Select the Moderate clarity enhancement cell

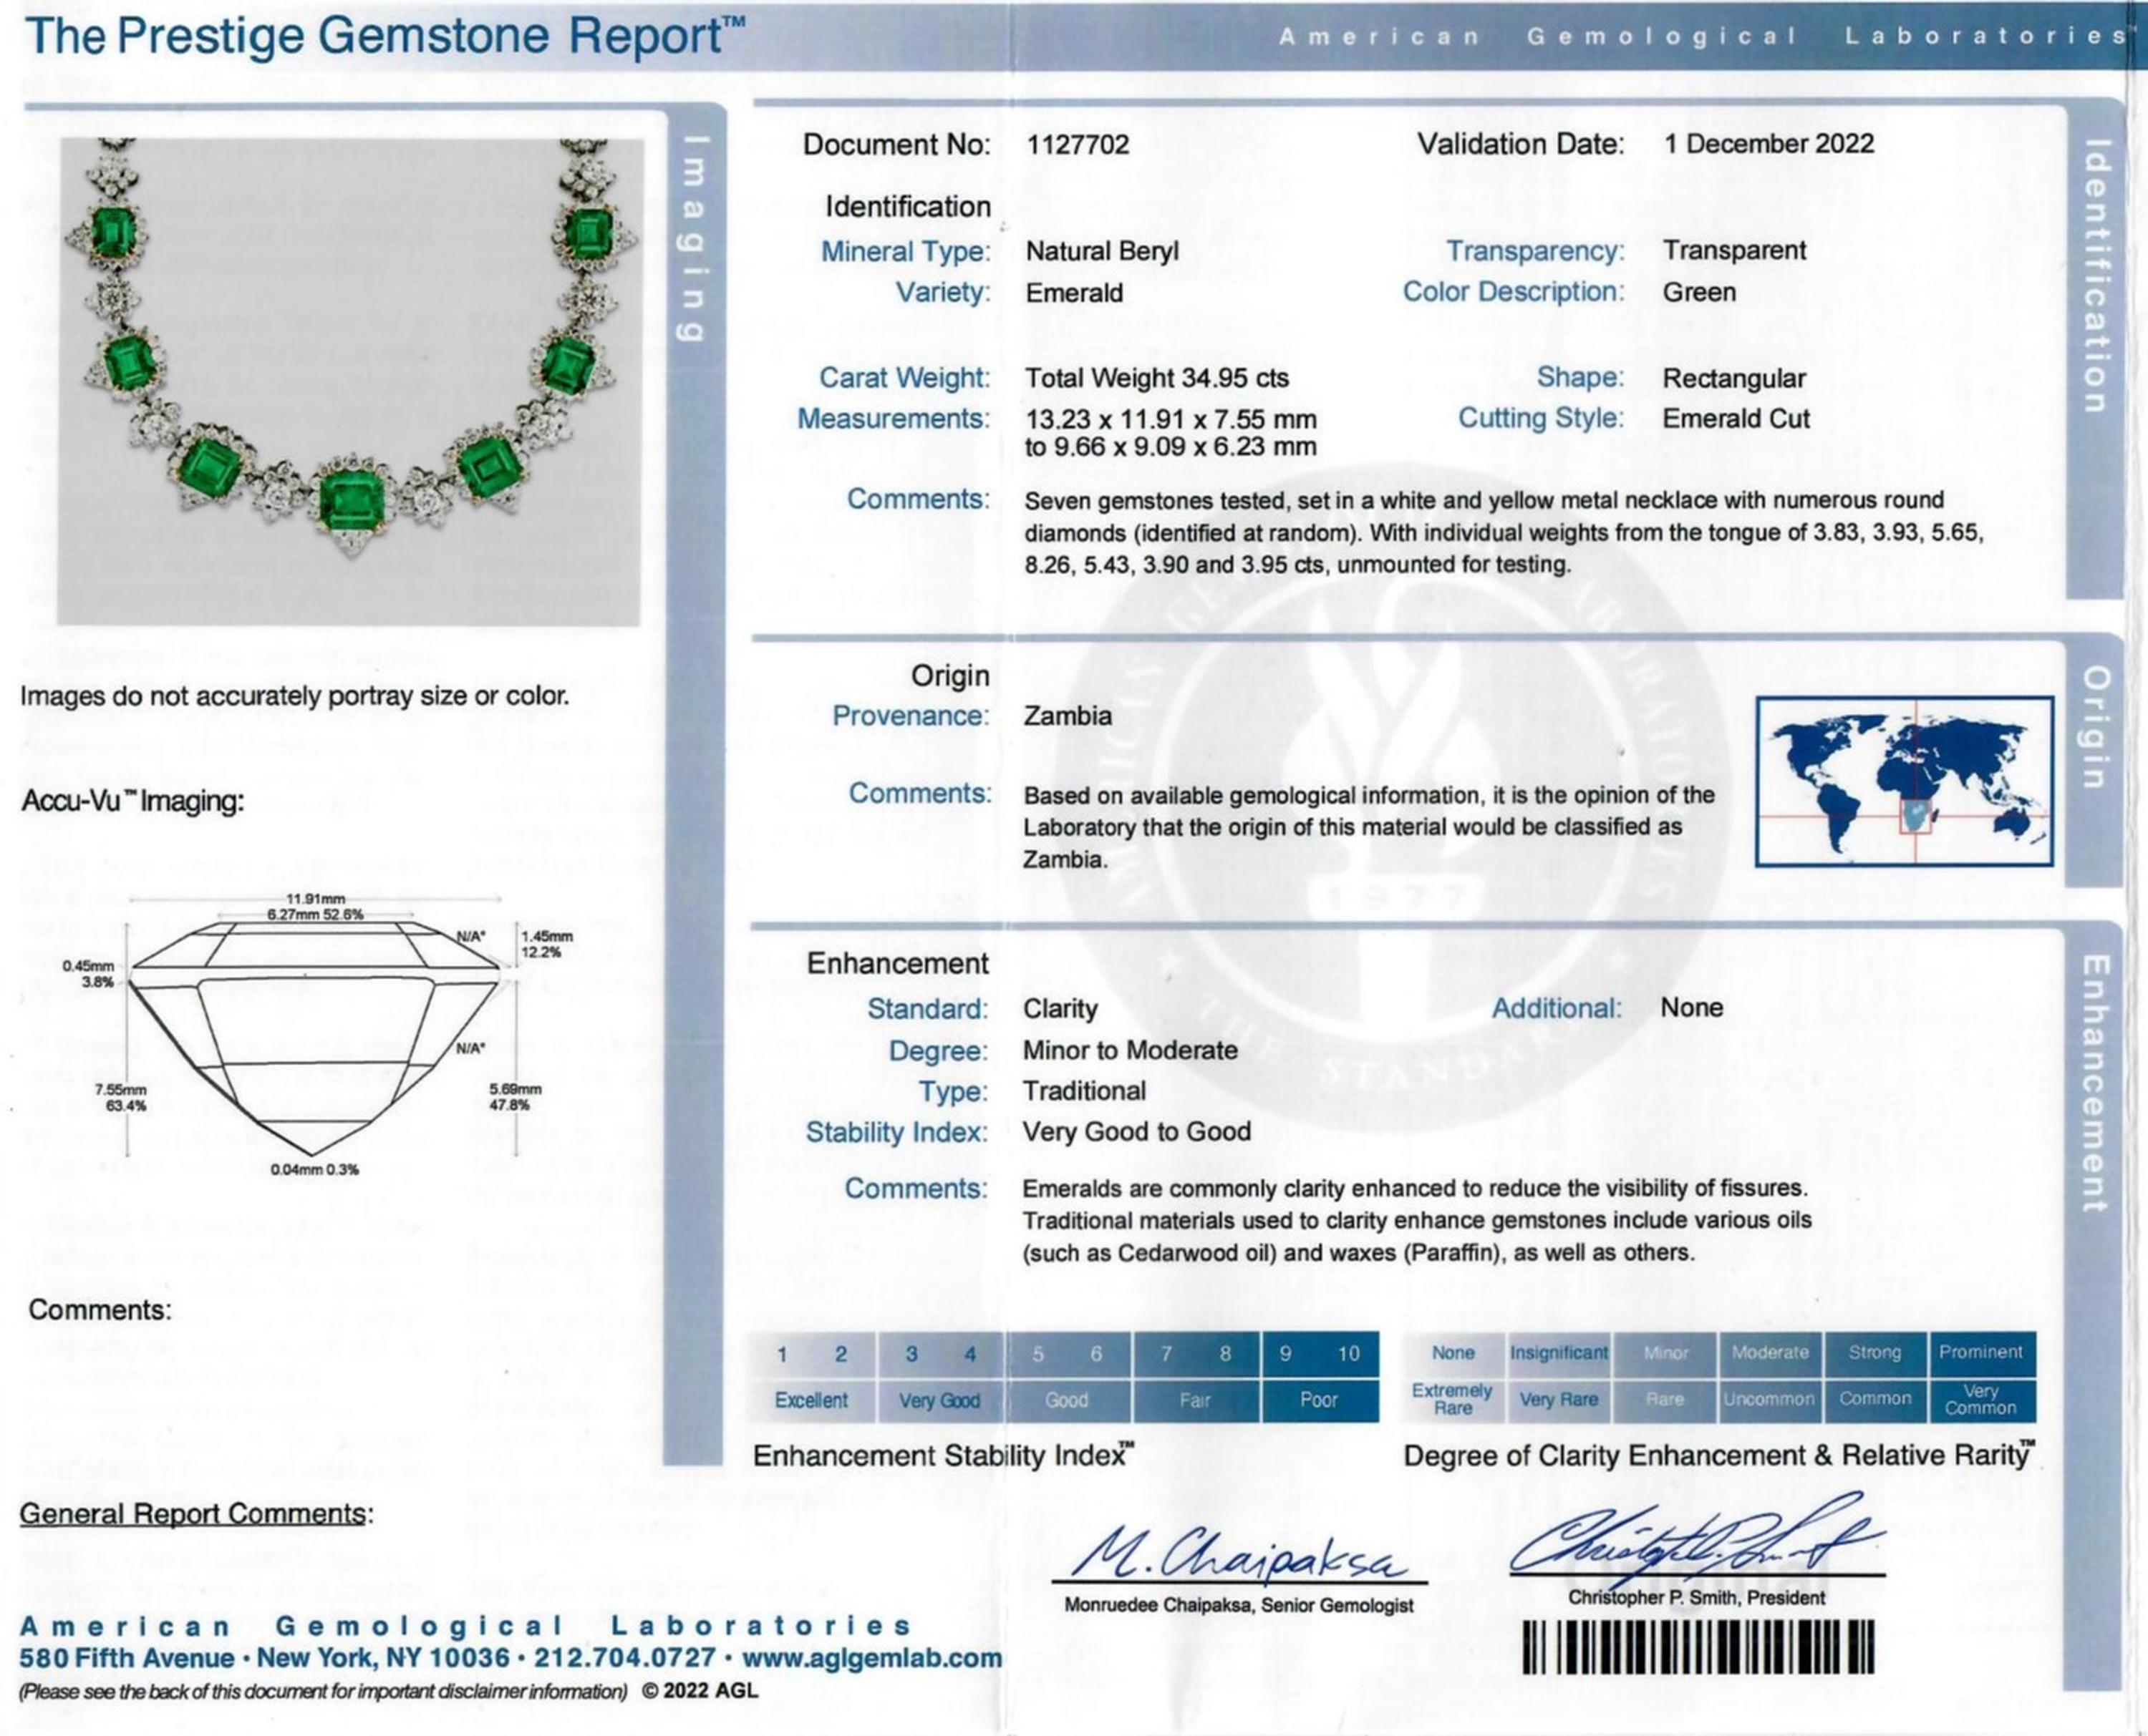coord(1770,1353)
